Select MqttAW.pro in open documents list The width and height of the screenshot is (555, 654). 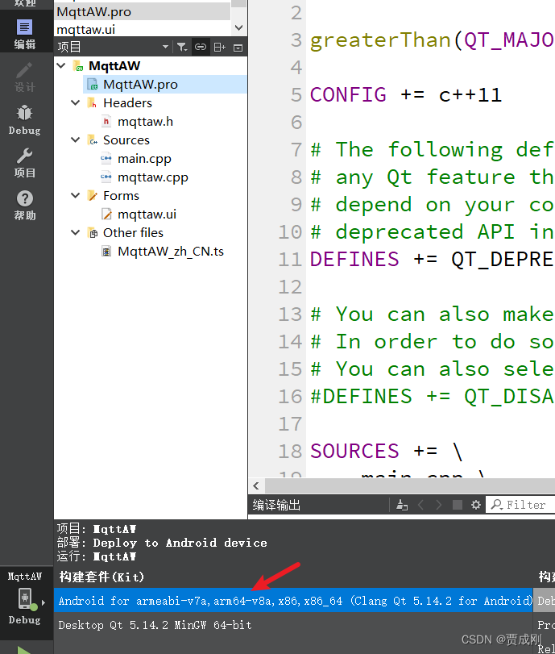pos(143,11)
